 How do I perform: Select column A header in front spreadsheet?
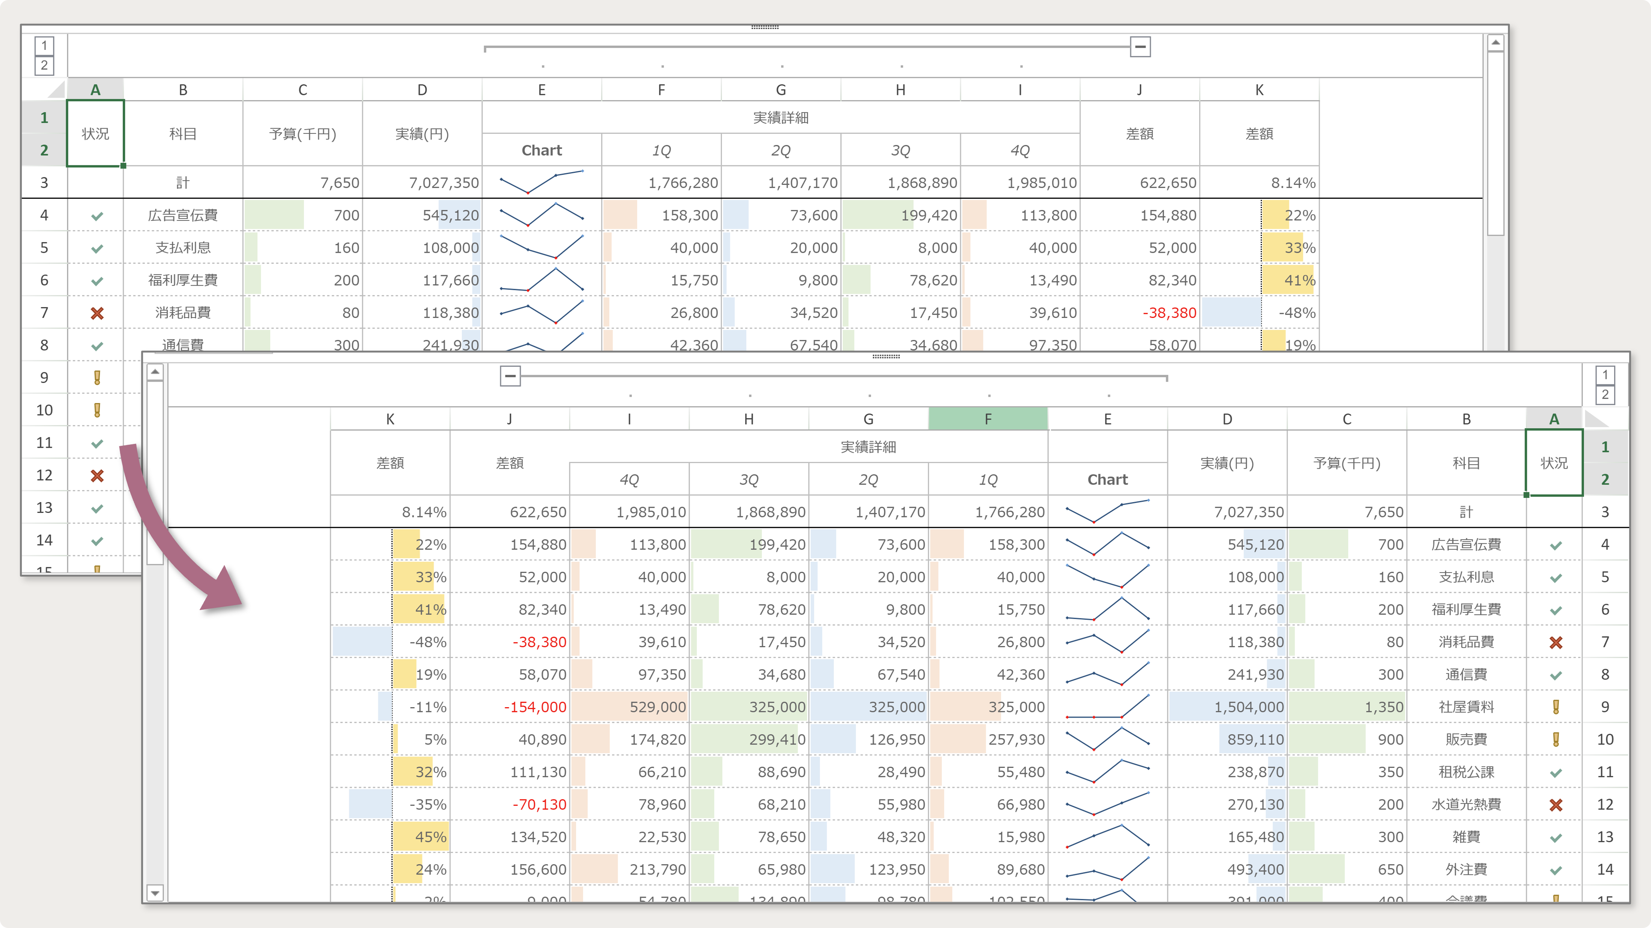(1554, 419)
